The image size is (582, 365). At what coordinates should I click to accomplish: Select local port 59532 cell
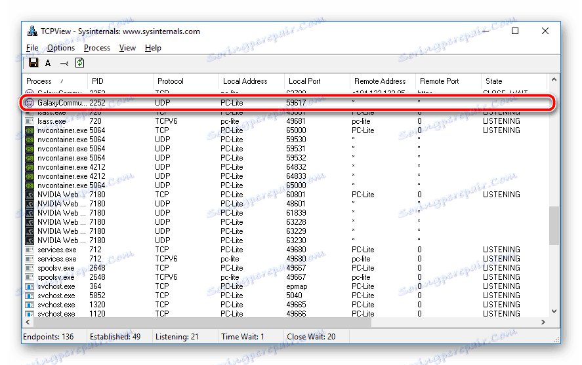pos(296,158)
